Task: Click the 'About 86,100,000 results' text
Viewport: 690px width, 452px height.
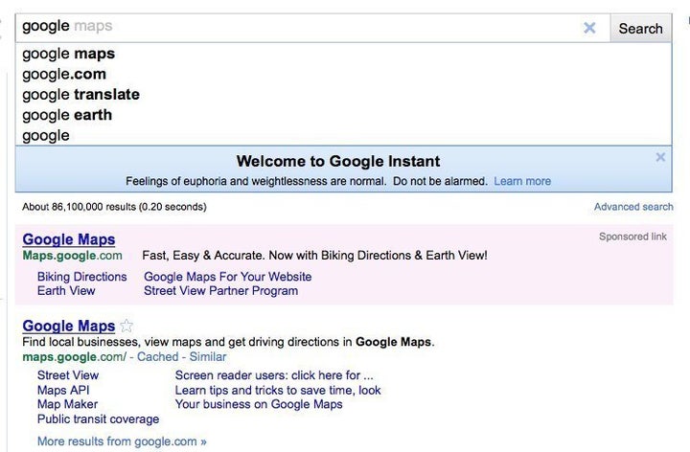Action: [114, 207]
